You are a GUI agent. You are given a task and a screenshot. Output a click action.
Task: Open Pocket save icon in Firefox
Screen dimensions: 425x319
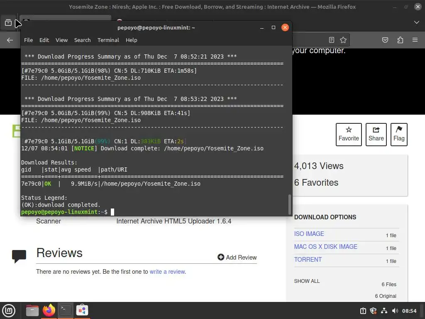coord(385,40)
